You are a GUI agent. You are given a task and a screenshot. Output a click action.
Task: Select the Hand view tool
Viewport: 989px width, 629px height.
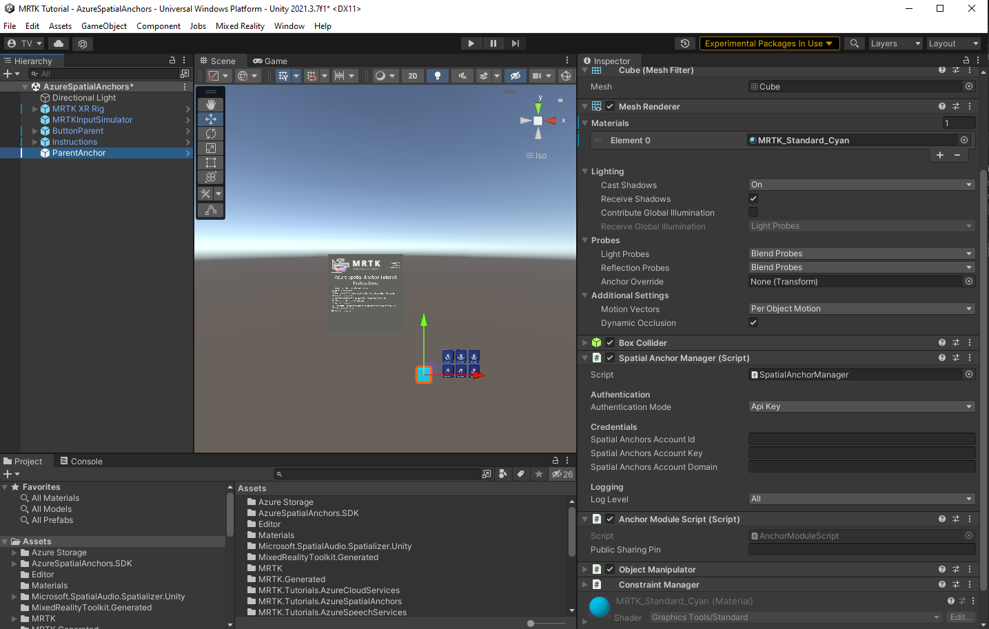pos(211,105)
